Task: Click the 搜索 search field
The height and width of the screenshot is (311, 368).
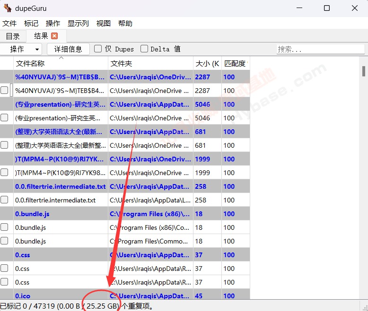Action: tap(320, 49)
